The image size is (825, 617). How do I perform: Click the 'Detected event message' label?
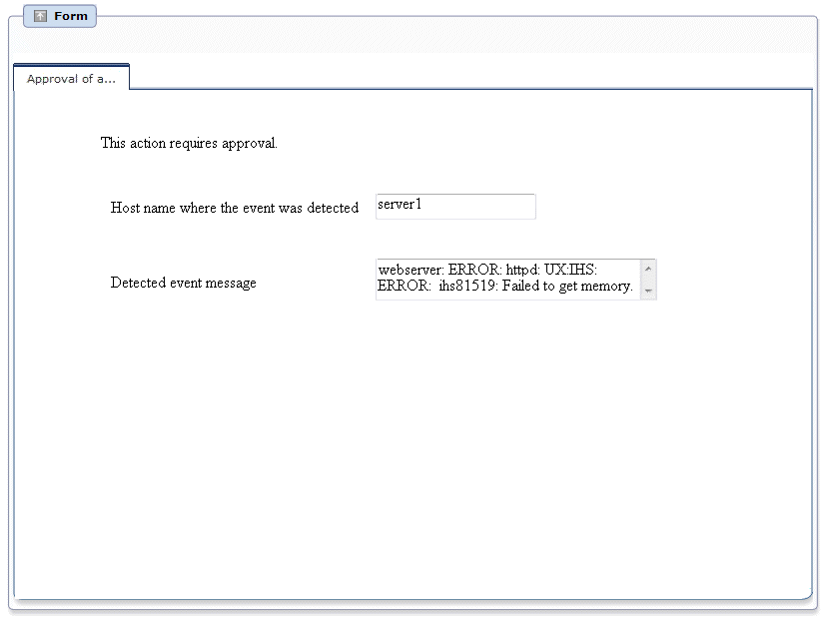[183, 283]
